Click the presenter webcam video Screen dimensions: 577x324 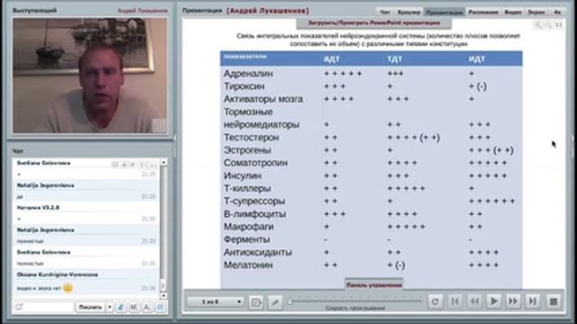tap(90, 76)
